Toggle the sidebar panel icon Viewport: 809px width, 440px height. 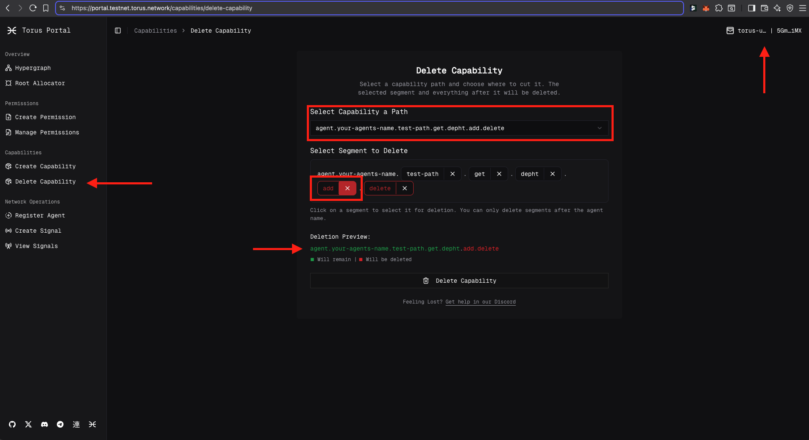[x=118, y=31]
